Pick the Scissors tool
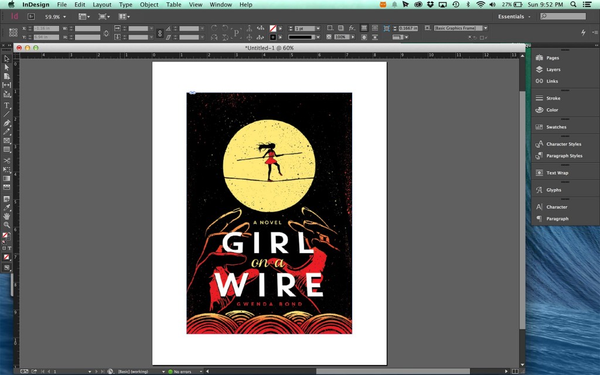 (6, 161)
